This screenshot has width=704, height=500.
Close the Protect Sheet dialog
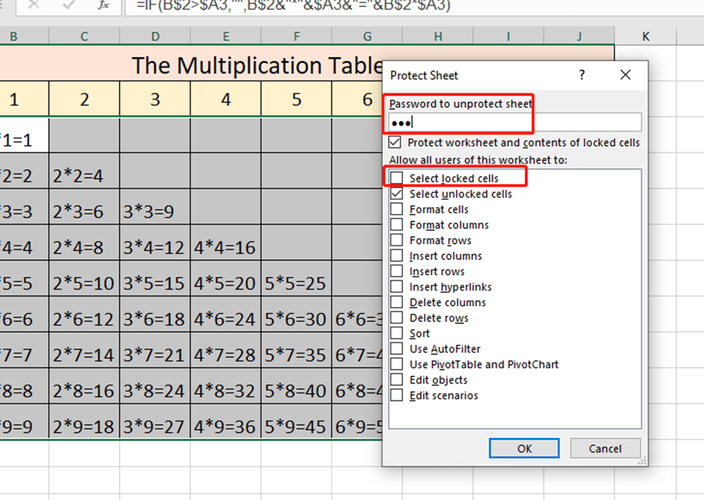point(625,75)
